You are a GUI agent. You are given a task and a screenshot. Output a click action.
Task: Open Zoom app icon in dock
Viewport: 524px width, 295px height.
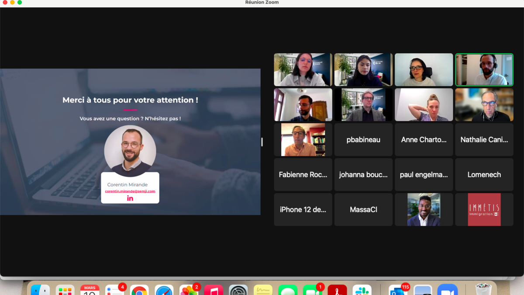pyautogui.click(x=447, y=291)
